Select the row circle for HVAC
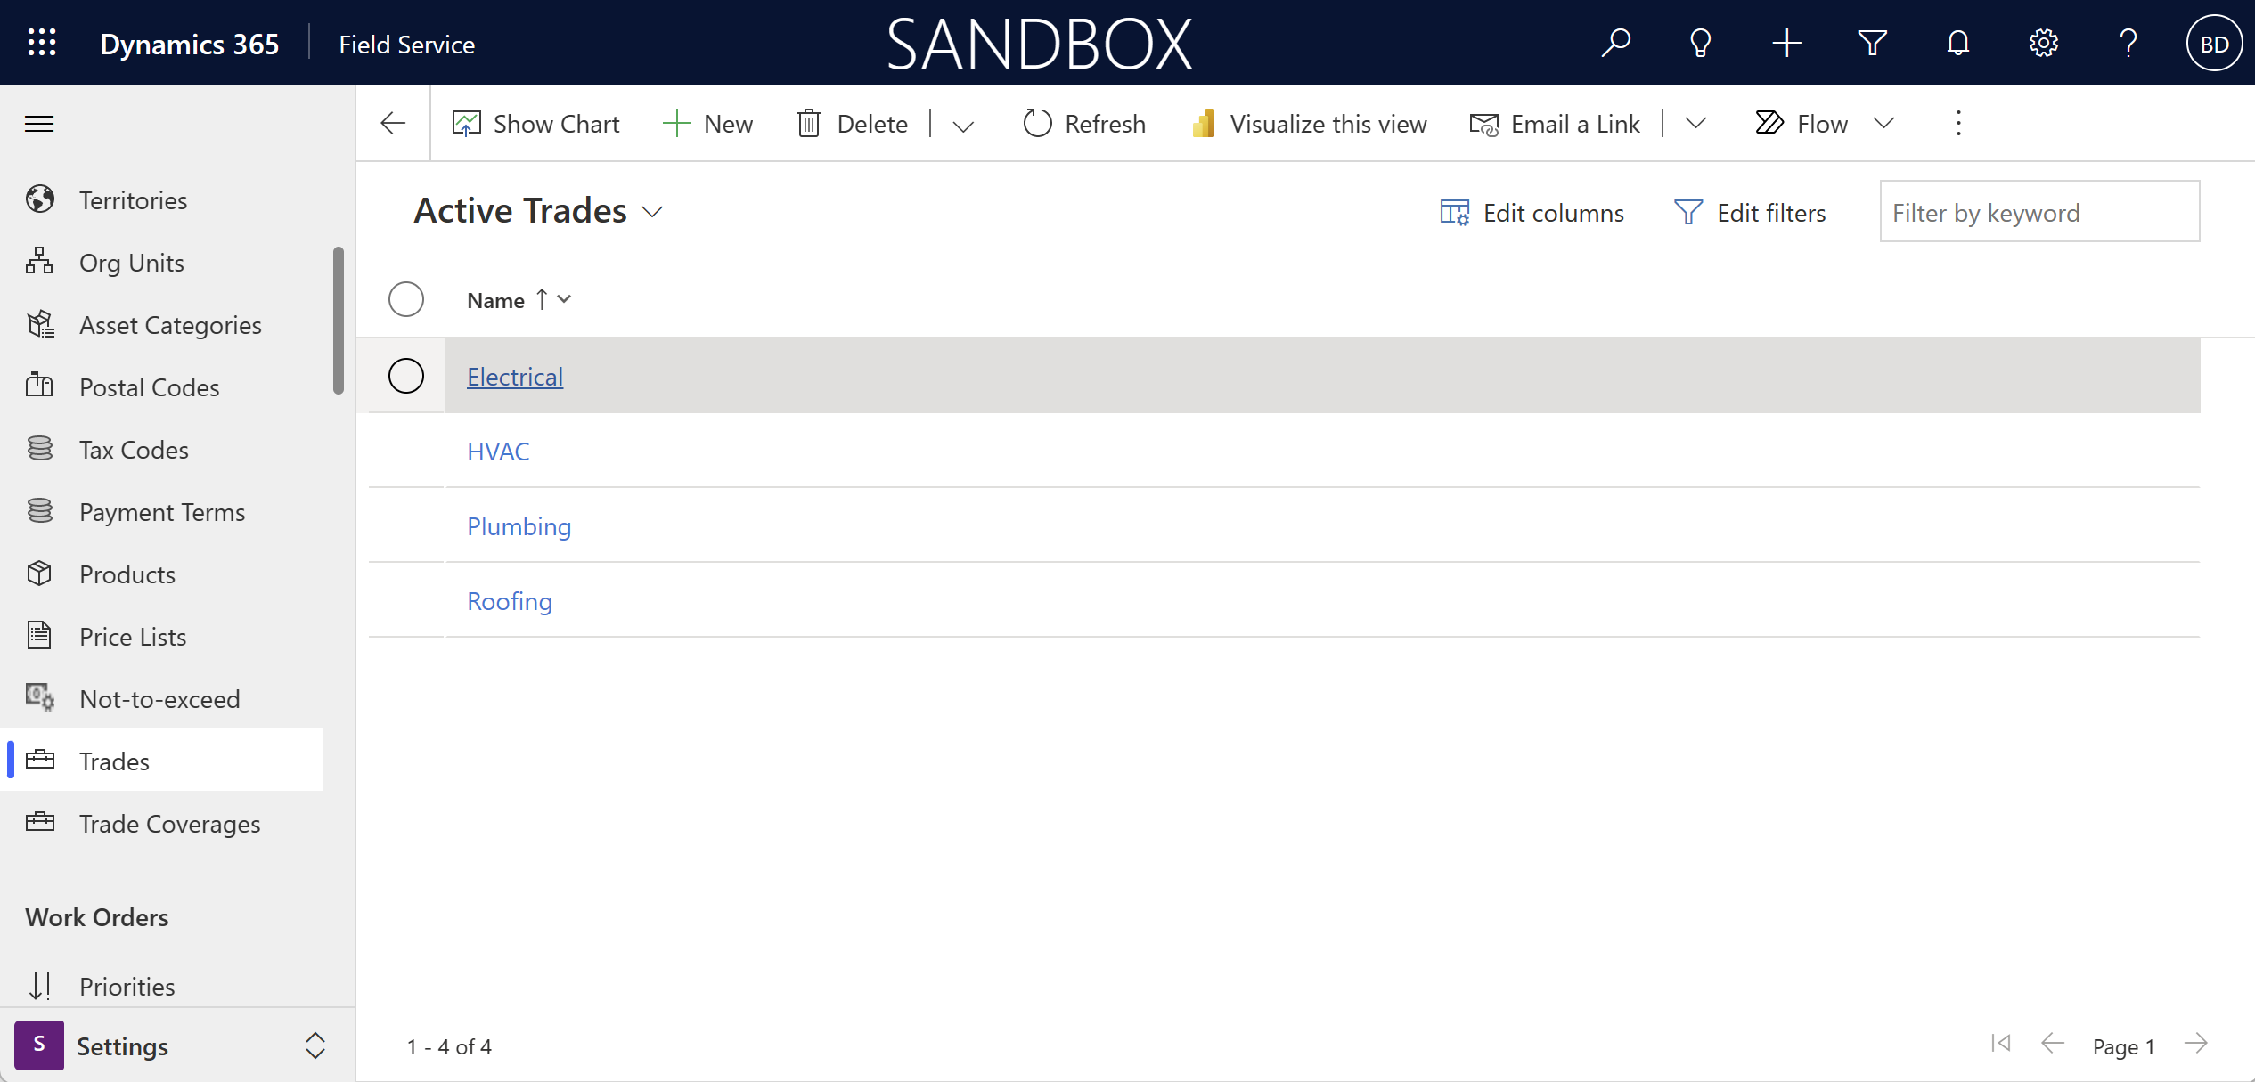This screenshot has height=1082, width=2255. click(407, 452)
